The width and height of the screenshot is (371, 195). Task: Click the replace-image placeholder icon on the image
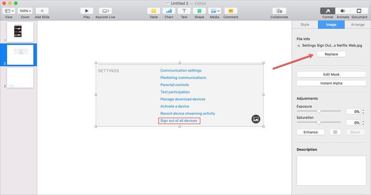pyautogui.click(x=256, y=119)
